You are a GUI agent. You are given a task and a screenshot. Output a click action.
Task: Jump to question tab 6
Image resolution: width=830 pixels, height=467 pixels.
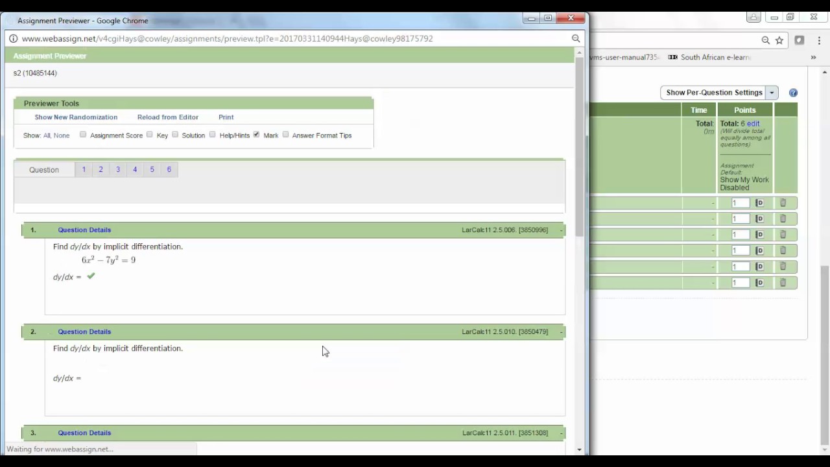click(169, 169)
